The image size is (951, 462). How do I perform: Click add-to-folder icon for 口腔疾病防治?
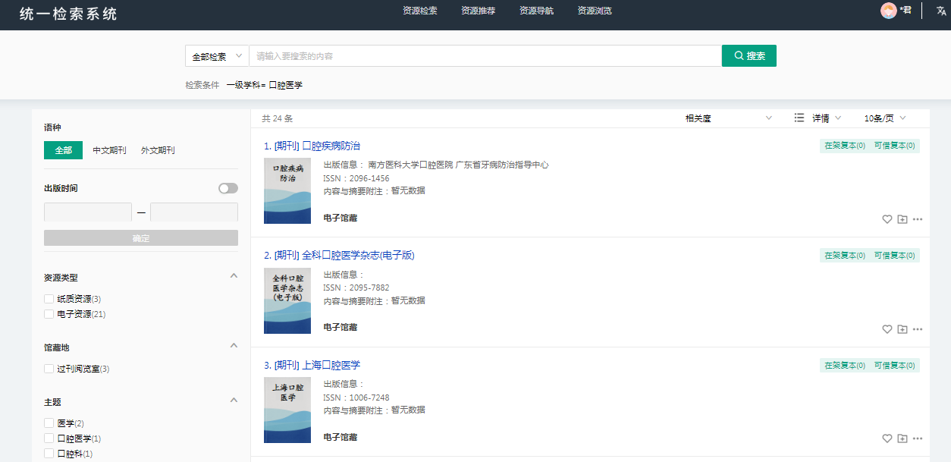(x=902, y=219)
